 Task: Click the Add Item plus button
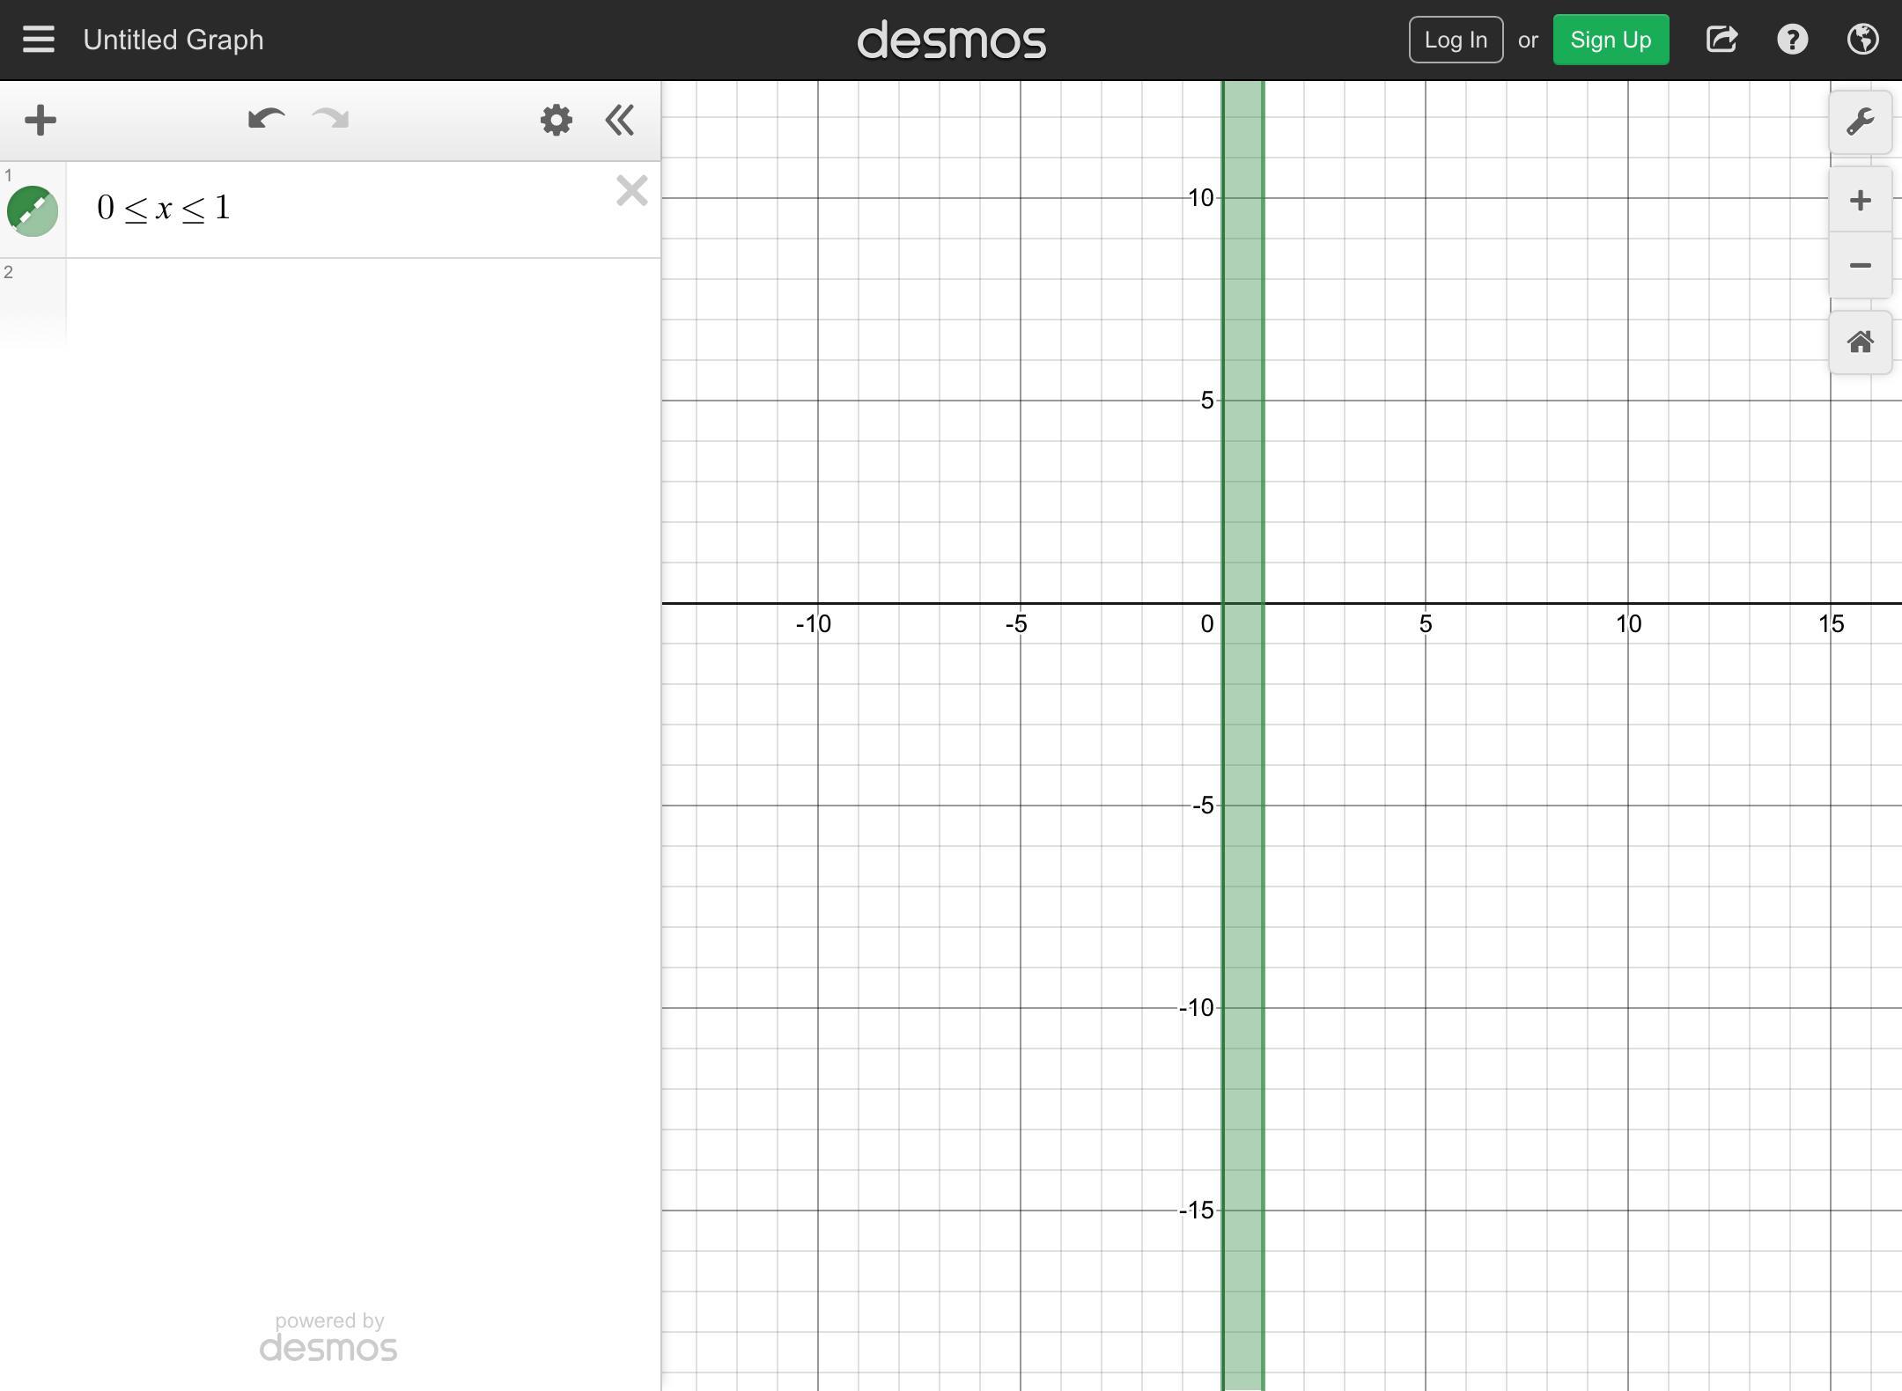pos(41,121)
